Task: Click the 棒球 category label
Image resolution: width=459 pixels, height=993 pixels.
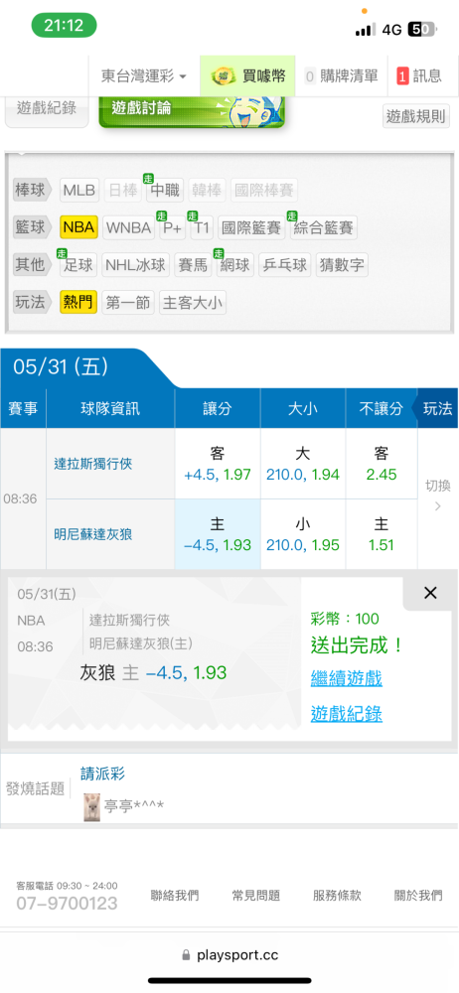Action: click(x=33, y=190)
